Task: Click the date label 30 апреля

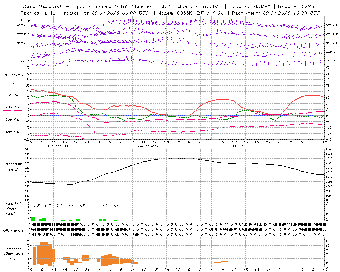Action: [148, 146]
